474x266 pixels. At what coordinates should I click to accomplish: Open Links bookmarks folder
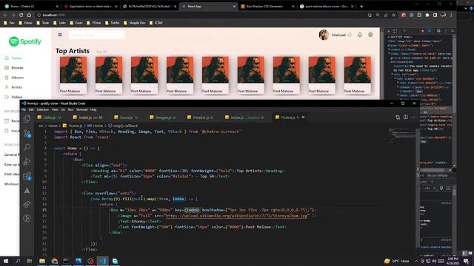pos(59,23)
